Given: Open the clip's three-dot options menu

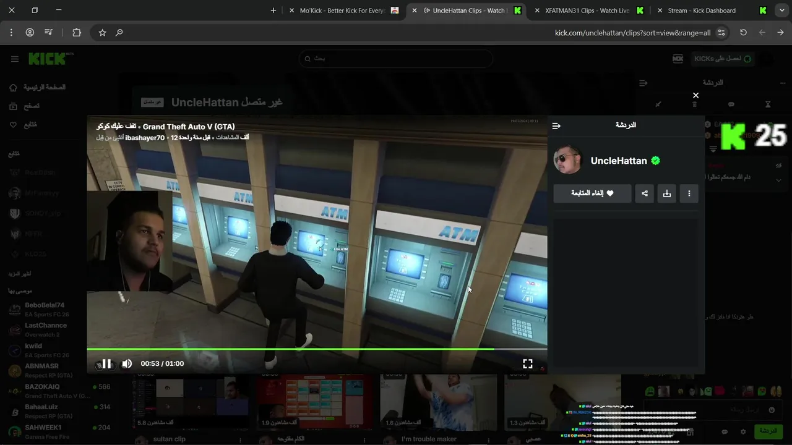Looking at the screenshot, I should pyautogui.click(x=689, y=193).
